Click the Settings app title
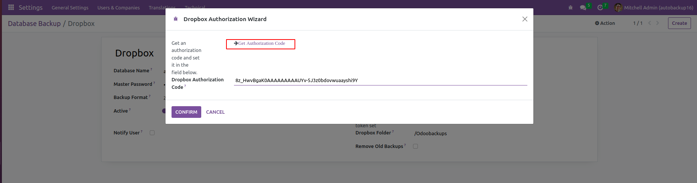This screenshot has height=183, width=697. coord(30,8)
